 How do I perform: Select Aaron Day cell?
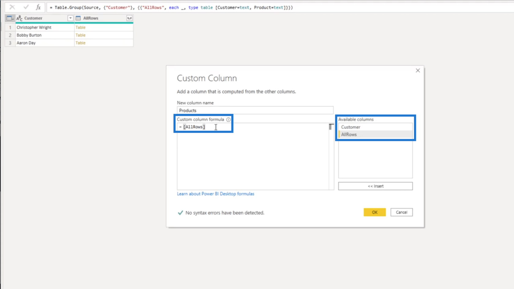[x=45, y=43]
